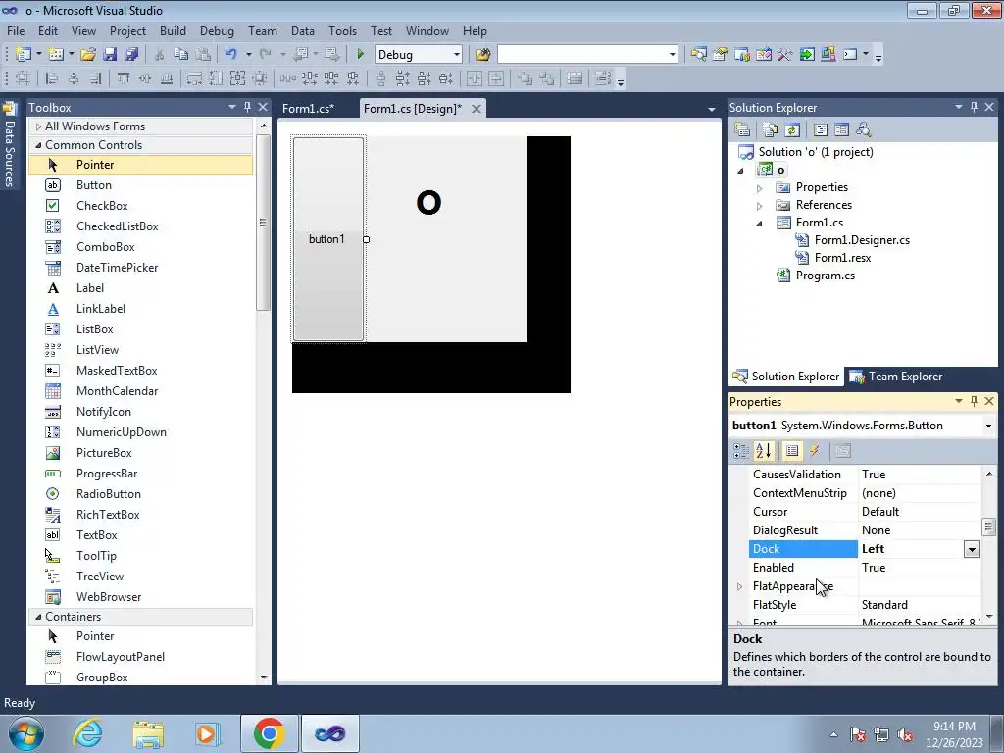Viewport: 1004px width, 753px height.
Task: Click View Code icon in Solution Explorer
Action: pyautogui.click(x=821, y=130)
